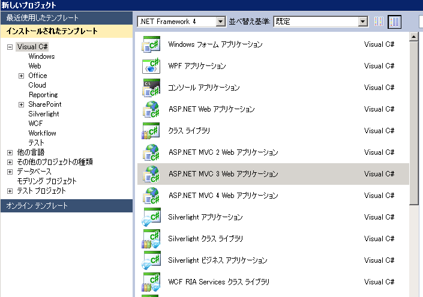Click the Silverlight クラス ライブラリ icon
The height and width of the screenshot is (297, 423).
point(151,238)
